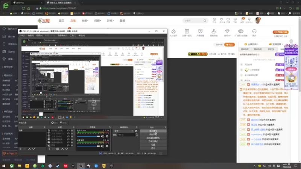This screenshot has height=169, width=301.
Task: Open the OBS 工具(T) menu
Action: click(x=73, y=35)
